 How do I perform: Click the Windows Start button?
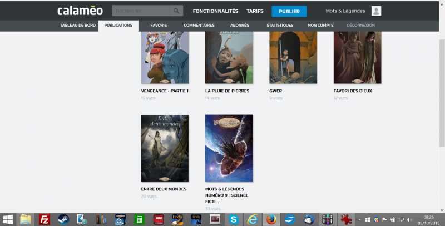click(x=8, y=219)
